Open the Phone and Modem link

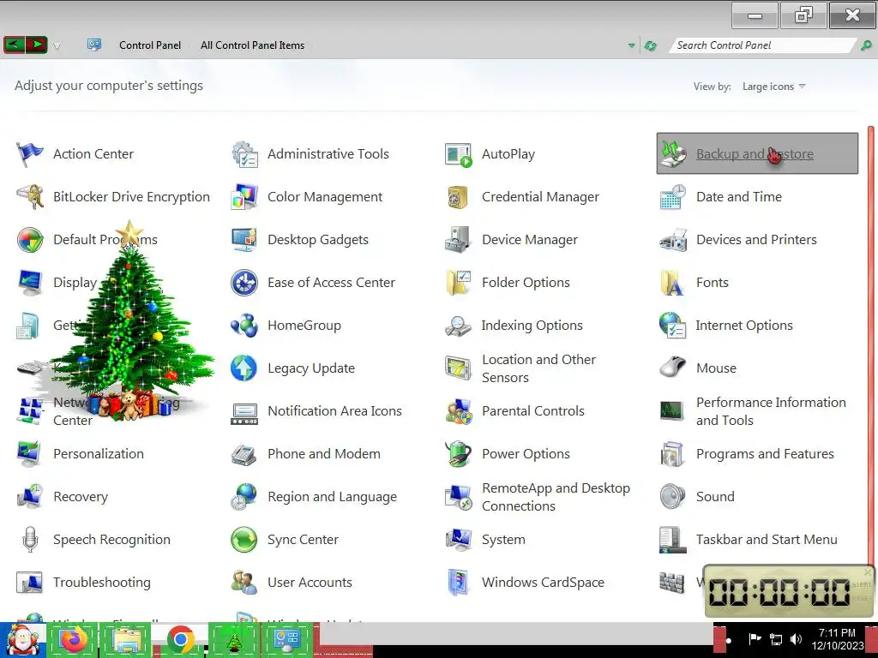(x=323, y=454)
